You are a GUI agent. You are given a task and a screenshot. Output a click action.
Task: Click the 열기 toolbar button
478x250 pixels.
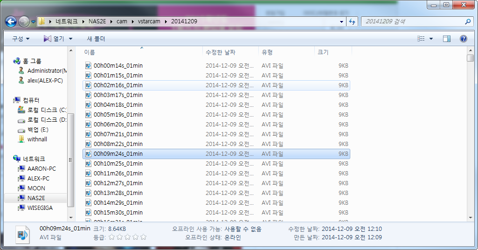tap(54, 39)
